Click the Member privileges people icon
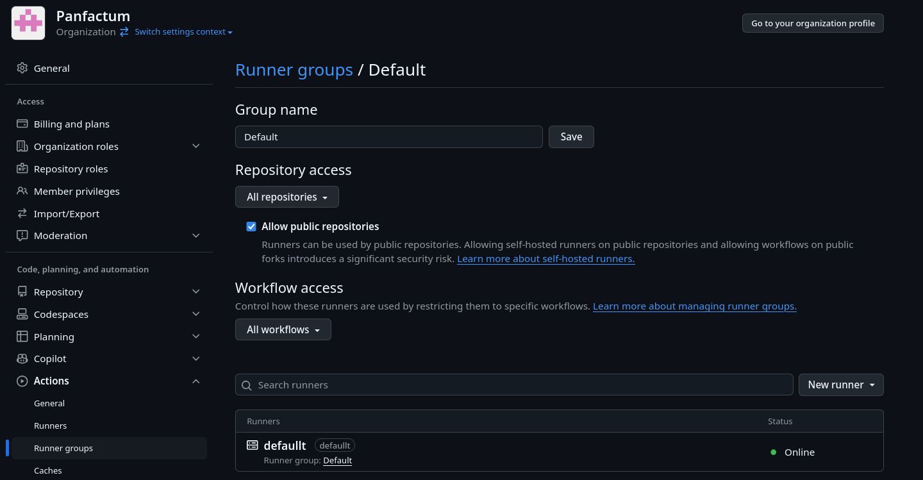 click(x=22, y=191)
